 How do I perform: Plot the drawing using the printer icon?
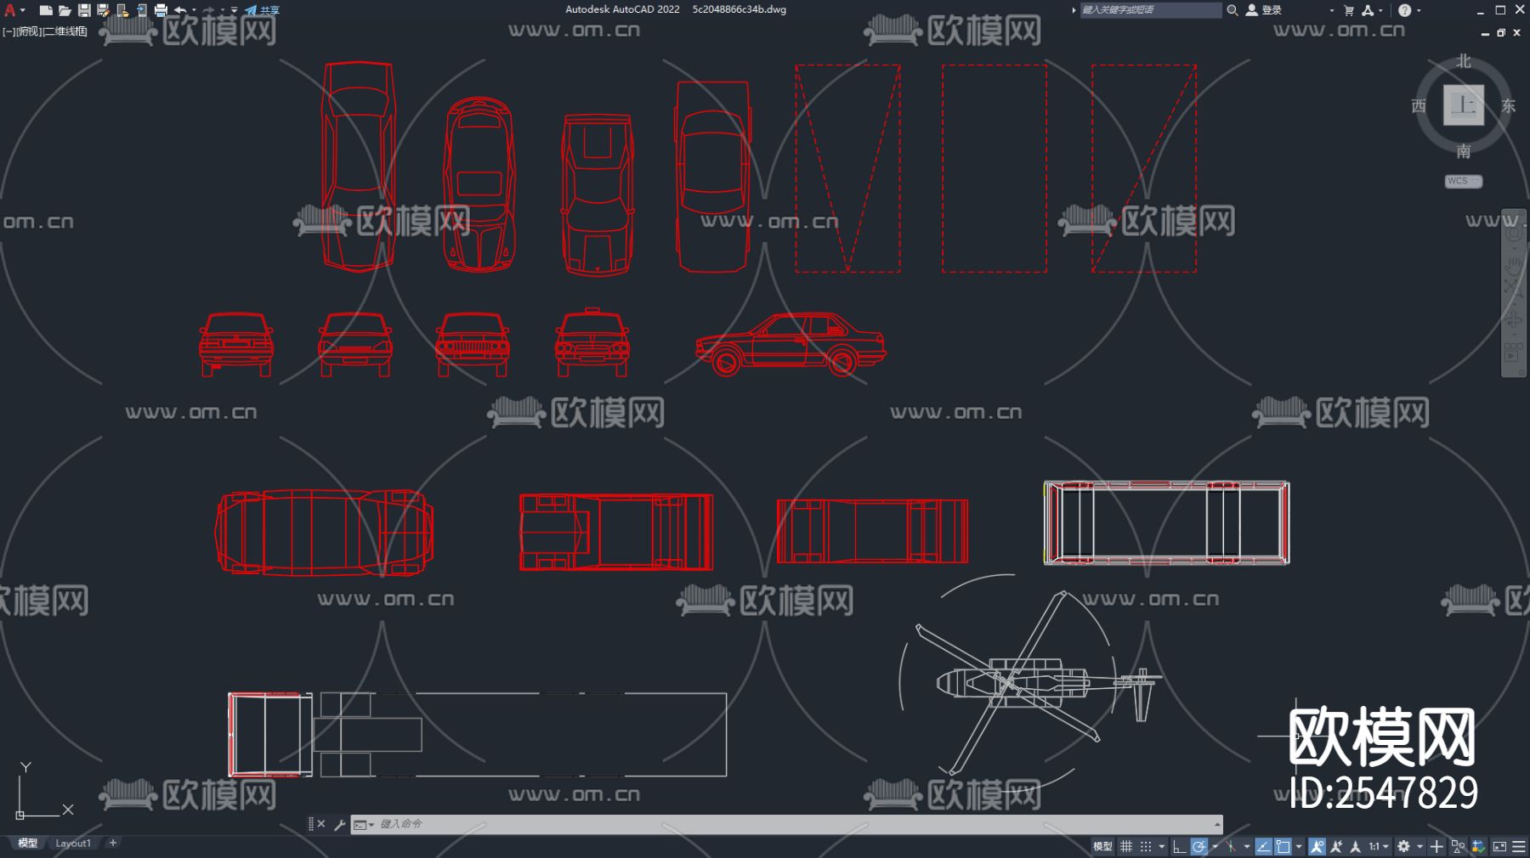(161, 10)
